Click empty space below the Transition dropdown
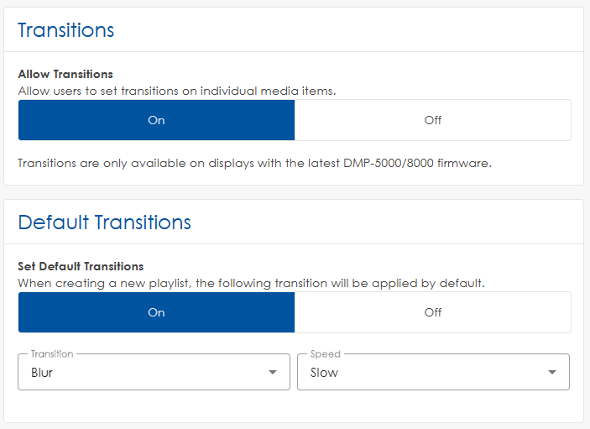The width and height of the screenshot is (590, 429). click(154, 406)
